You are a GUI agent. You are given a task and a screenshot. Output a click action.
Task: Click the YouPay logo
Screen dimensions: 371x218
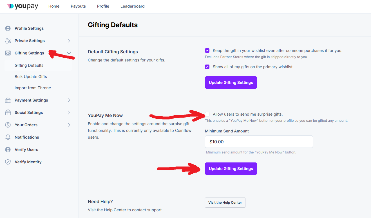23,6
